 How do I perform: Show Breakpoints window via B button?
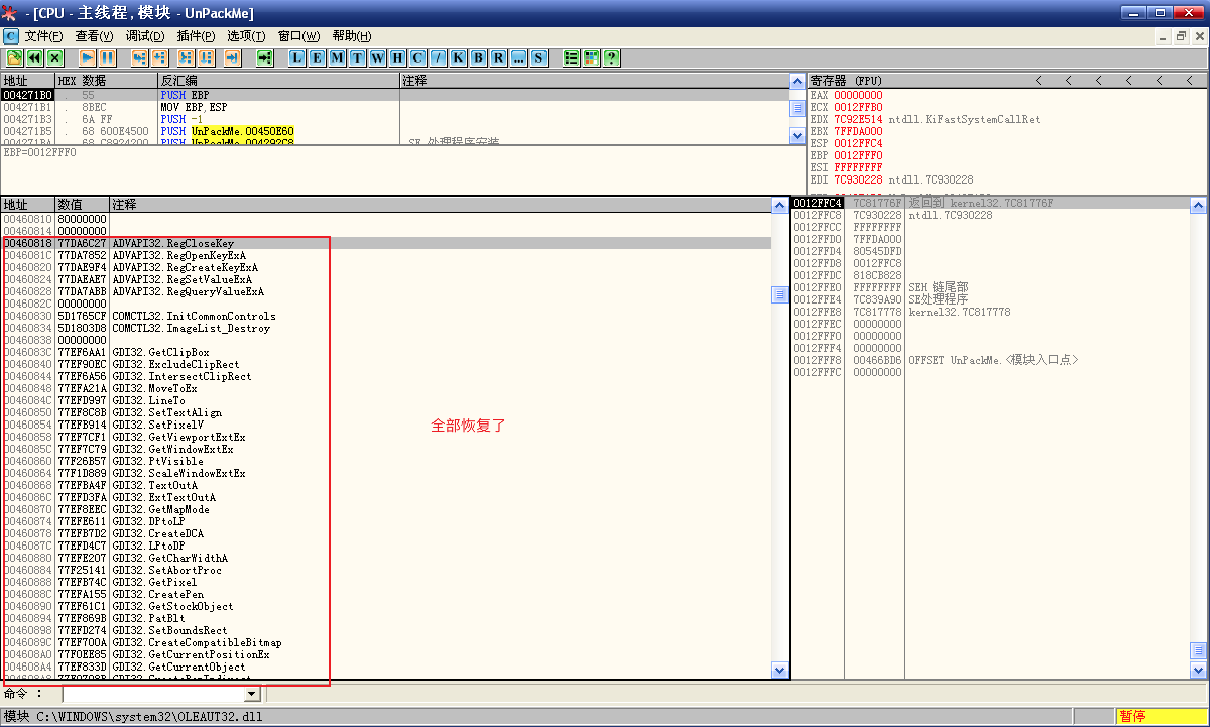(478, 58)
